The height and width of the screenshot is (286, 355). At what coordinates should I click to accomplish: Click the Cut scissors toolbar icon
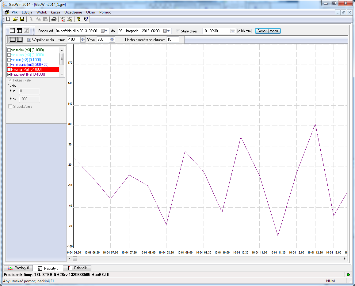tap(31, 19)
